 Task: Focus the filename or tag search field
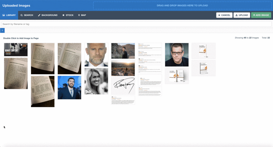(136, 24)
